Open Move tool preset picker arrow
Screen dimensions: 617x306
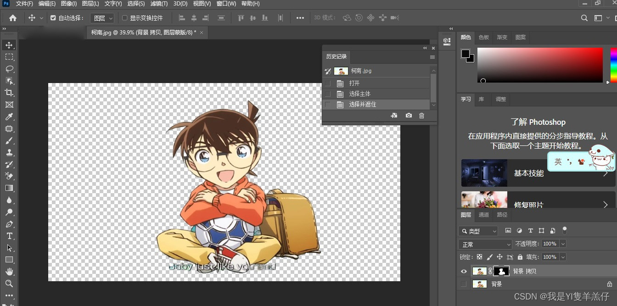pyautogui.click(x=41, y=18)
